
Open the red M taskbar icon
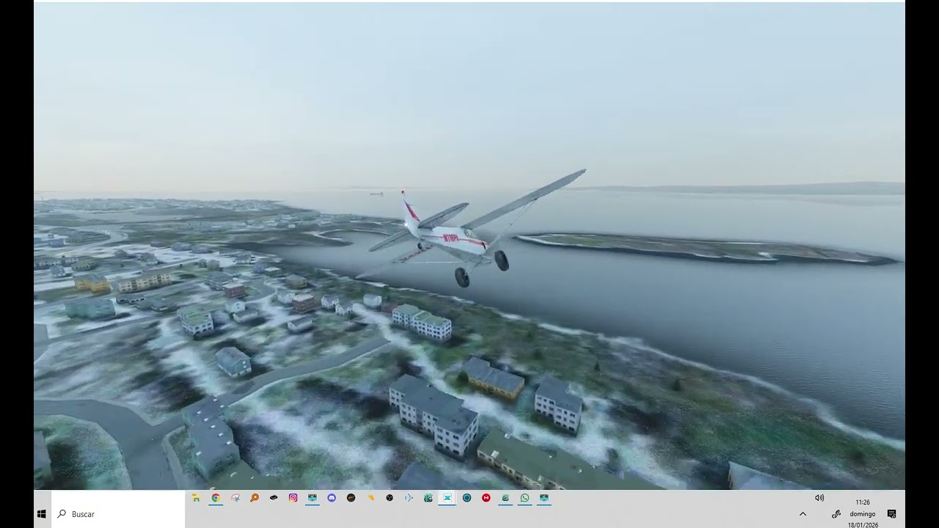[486, 498]
